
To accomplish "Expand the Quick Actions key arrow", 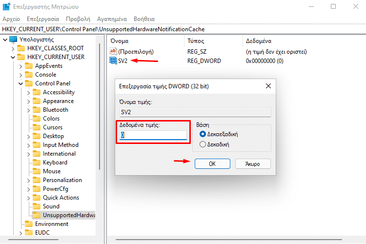I will pyautogui.click(x=28, y=198).
